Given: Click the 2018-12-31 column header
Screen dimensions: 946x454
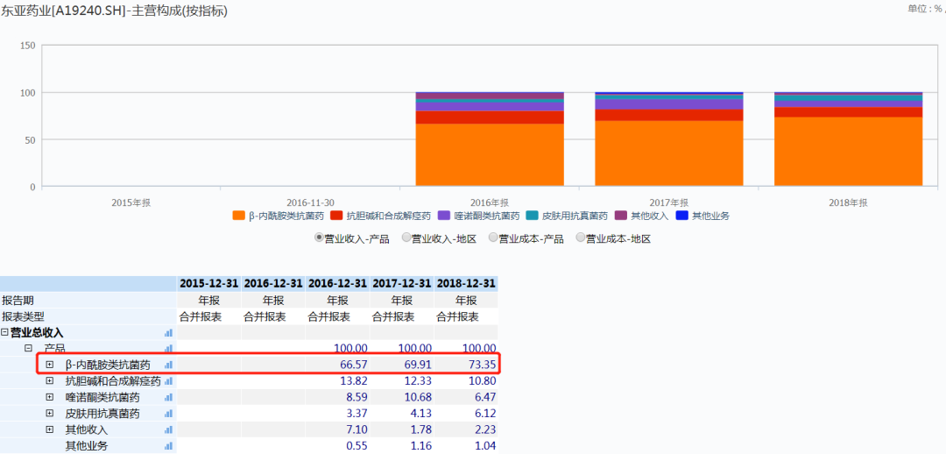Looking at the screenshot, I should [466, 284].
